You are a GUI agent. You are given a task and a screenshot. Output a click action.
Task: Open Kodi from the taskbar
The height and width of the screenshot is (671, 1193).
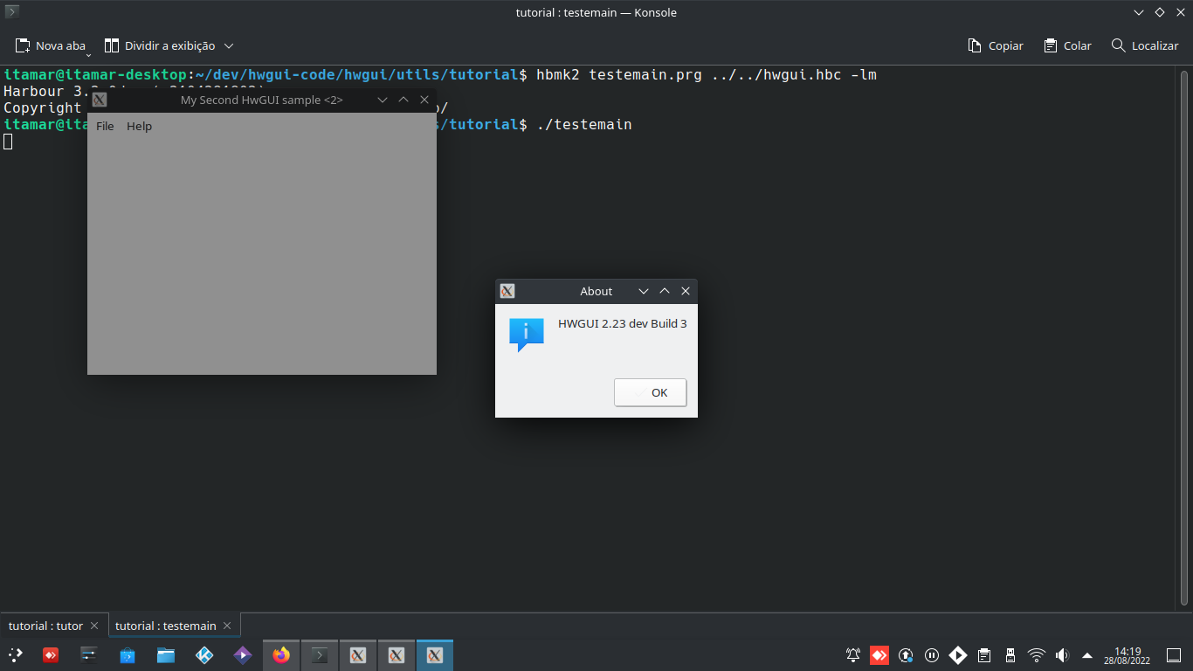[x=204, y=654]
